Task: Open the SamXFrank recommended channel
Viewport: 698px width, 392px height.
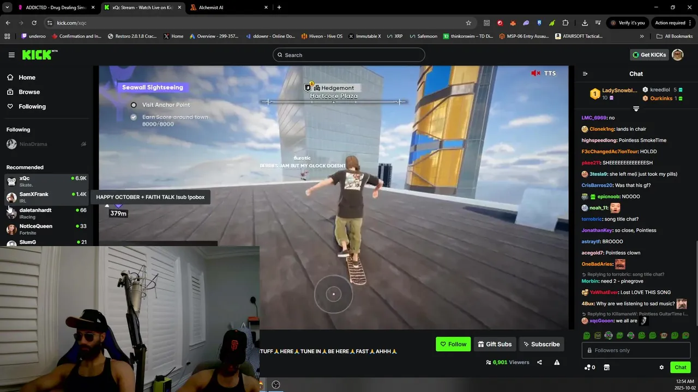Action: tap(46, 197)
